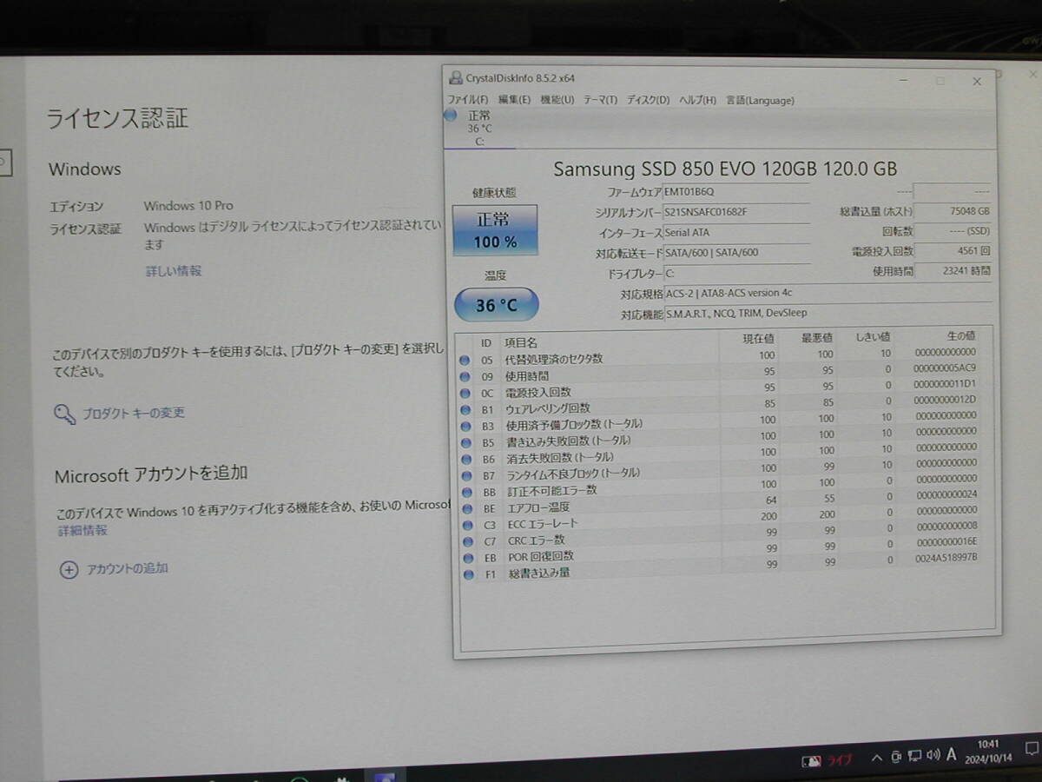Select the ウェアレベリング回数 row name
The width and height of the screenshot is (1042, 782).
(547, 408)
